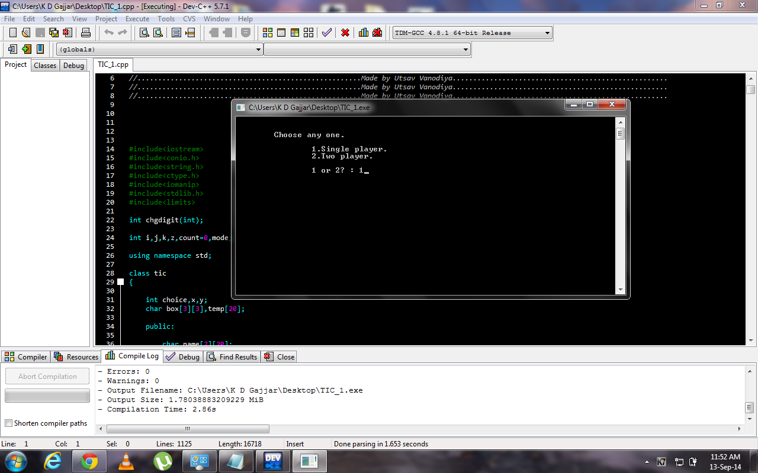The width and height of the screenshot is (758, 473).
Task: Click the purple Syntax Check checkmark icon
Action: 326,33
